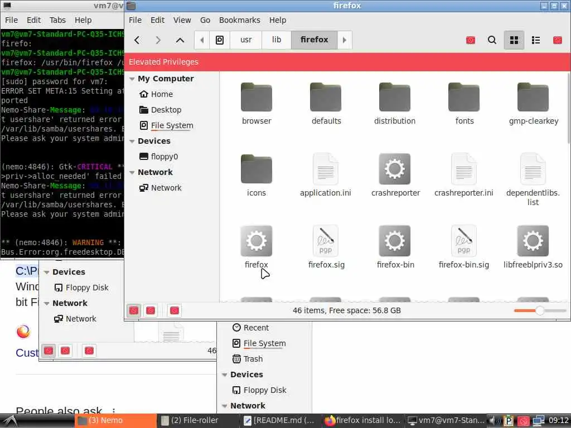Viewport: 571px width, 428px height.
Task: Open Recent in bottom background window
Action: click(x=250, y=328)
